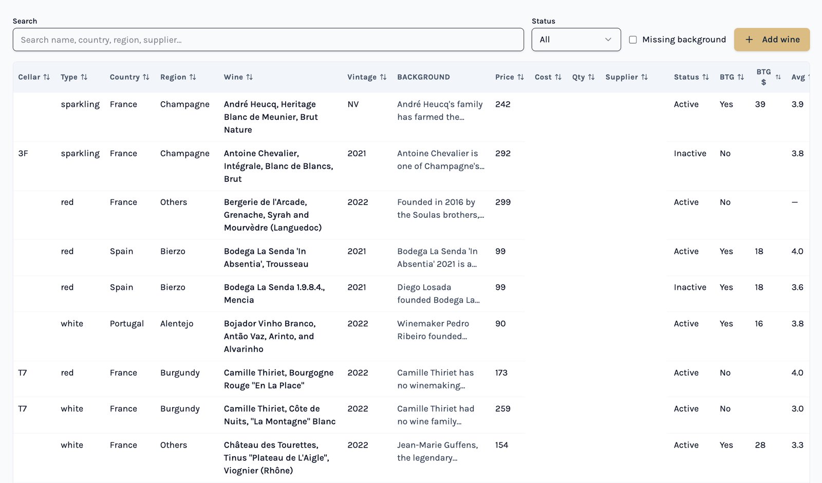
Task: Click background "Winemaker Pedro Ribeiro founded…"
Action: pos(433,330)
